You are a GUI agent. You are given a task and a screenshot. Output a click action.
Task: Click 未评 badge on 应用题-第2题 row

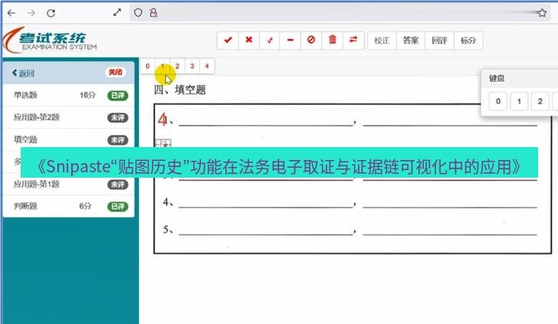118,117
